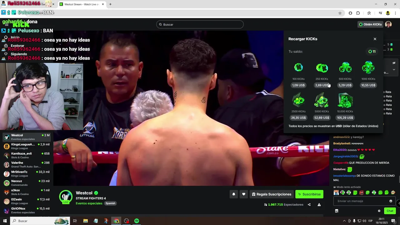The image size is (400, 225).
Task: Buy 100 KICKs for 1,09 US$
Action: [298, 85]
